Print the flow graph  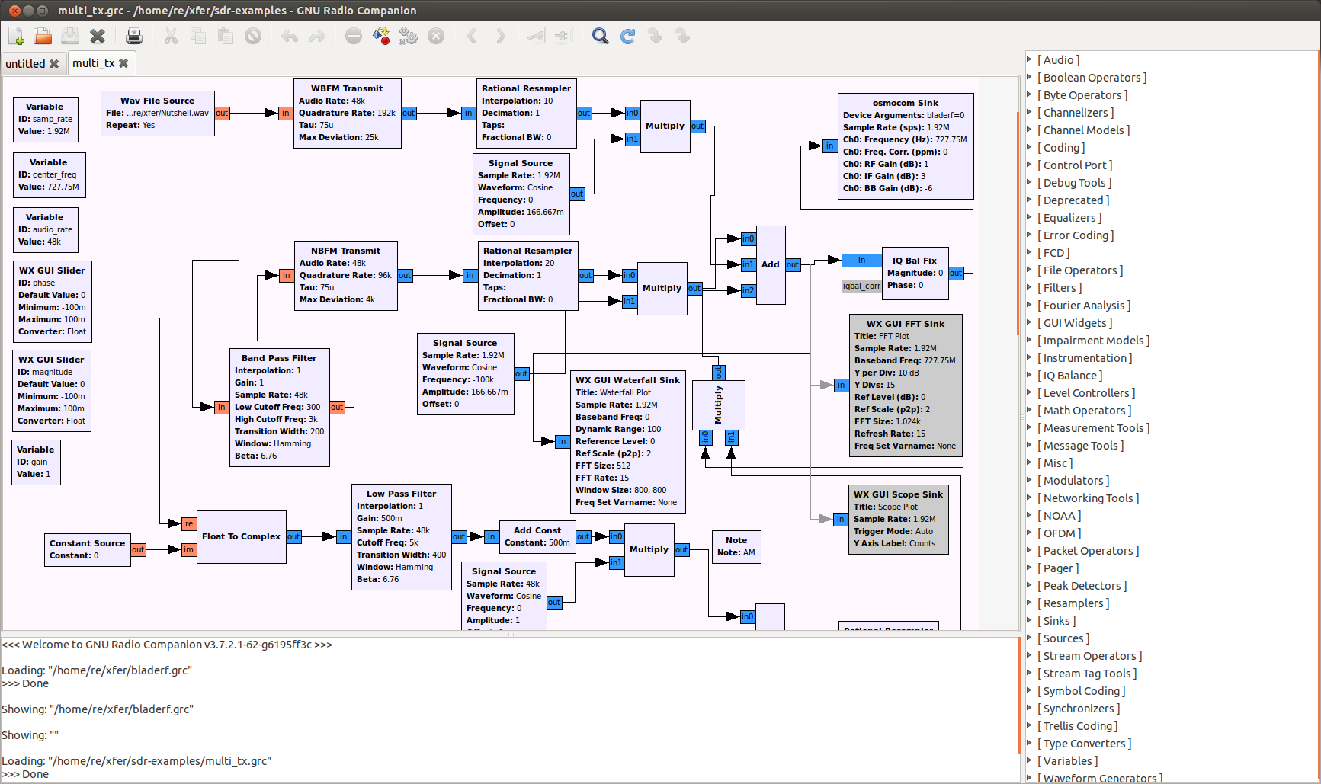pyautogui.click(x=134, y=36)
